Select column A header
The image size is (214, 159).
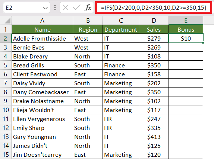click(x=42, y=20)
